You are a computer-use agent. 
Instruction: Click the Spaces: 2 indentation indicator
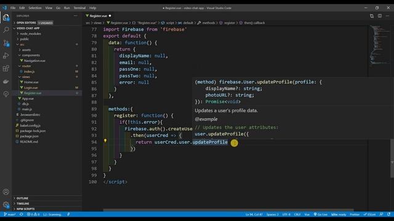(x=272, y=214)
